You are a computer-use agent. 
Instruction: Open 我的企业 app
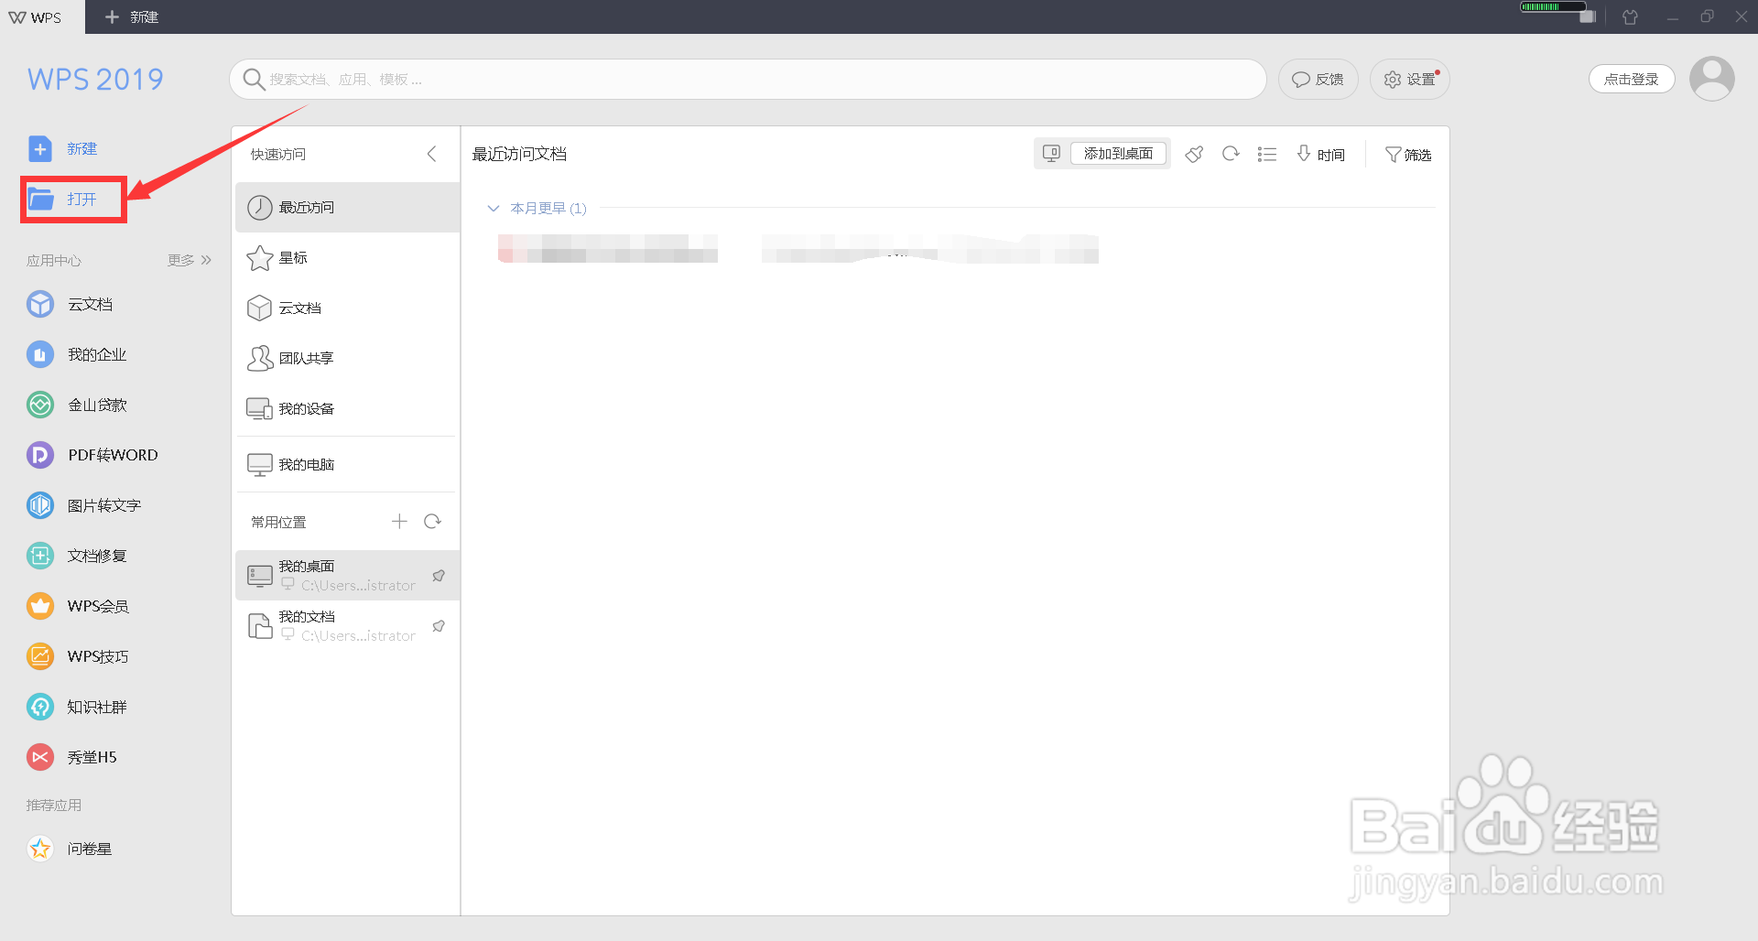coord(77,354)
